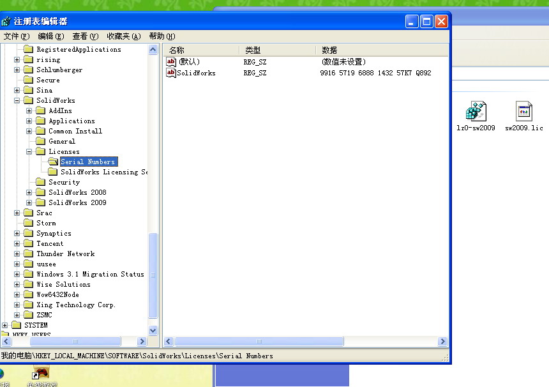
Task: Click the tree pane vertical scrollbar thumb
Action: point(153,275)
